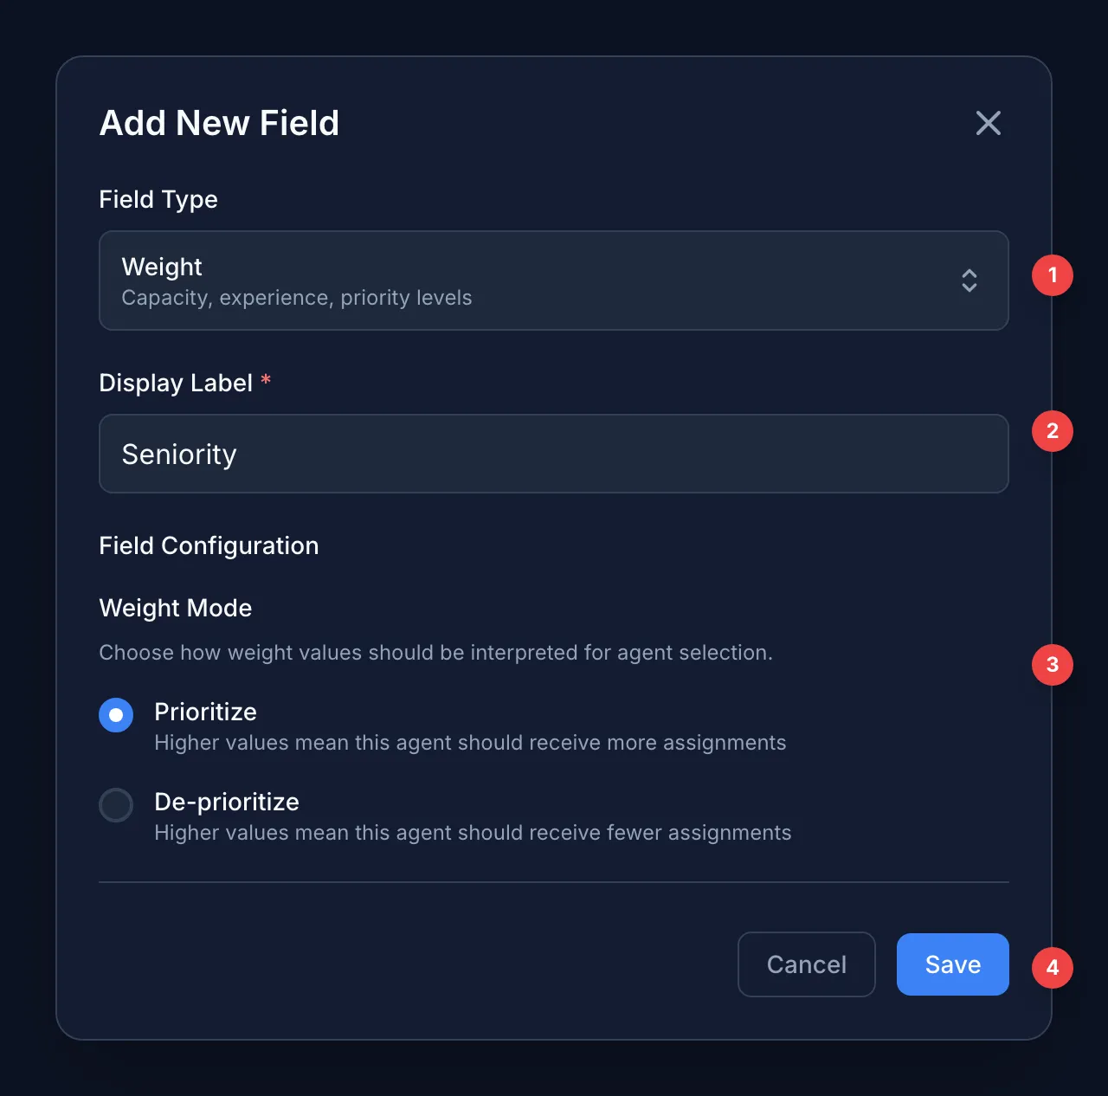Click the required asterisk next to Display Label
Viewport: 1108px width, 1096px height.
pos(265,381)
